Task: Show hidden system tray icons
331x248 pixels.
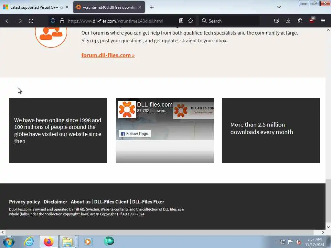Action: [x=275, y=242]
